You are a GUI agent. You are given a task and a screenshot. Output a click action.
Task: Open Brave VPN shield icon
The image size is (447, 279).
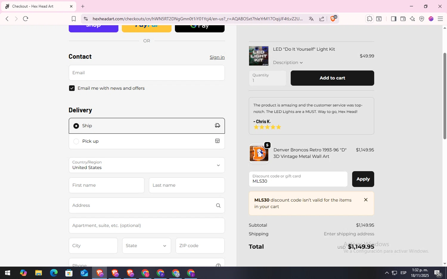click(x=422, y=19)
